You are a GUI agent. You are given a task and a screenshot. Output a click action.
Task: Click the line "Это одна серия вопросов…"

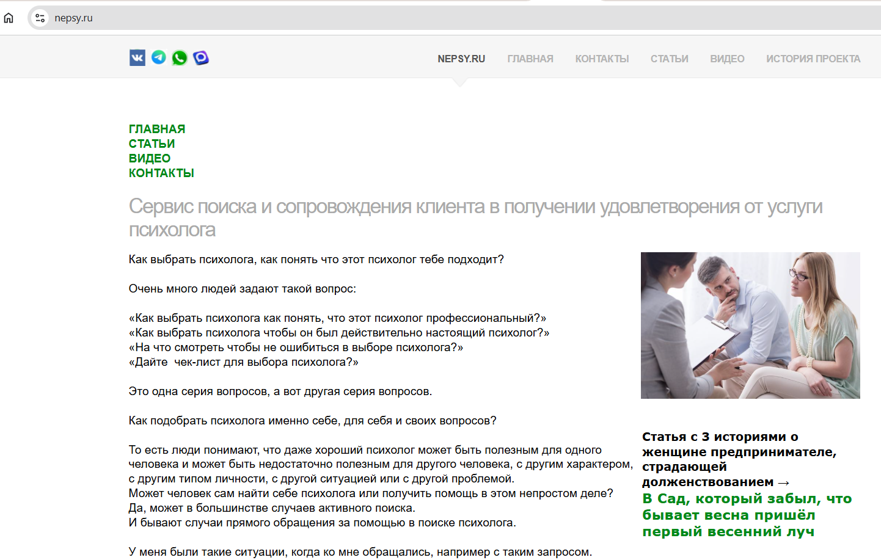(x=280, y=391)
